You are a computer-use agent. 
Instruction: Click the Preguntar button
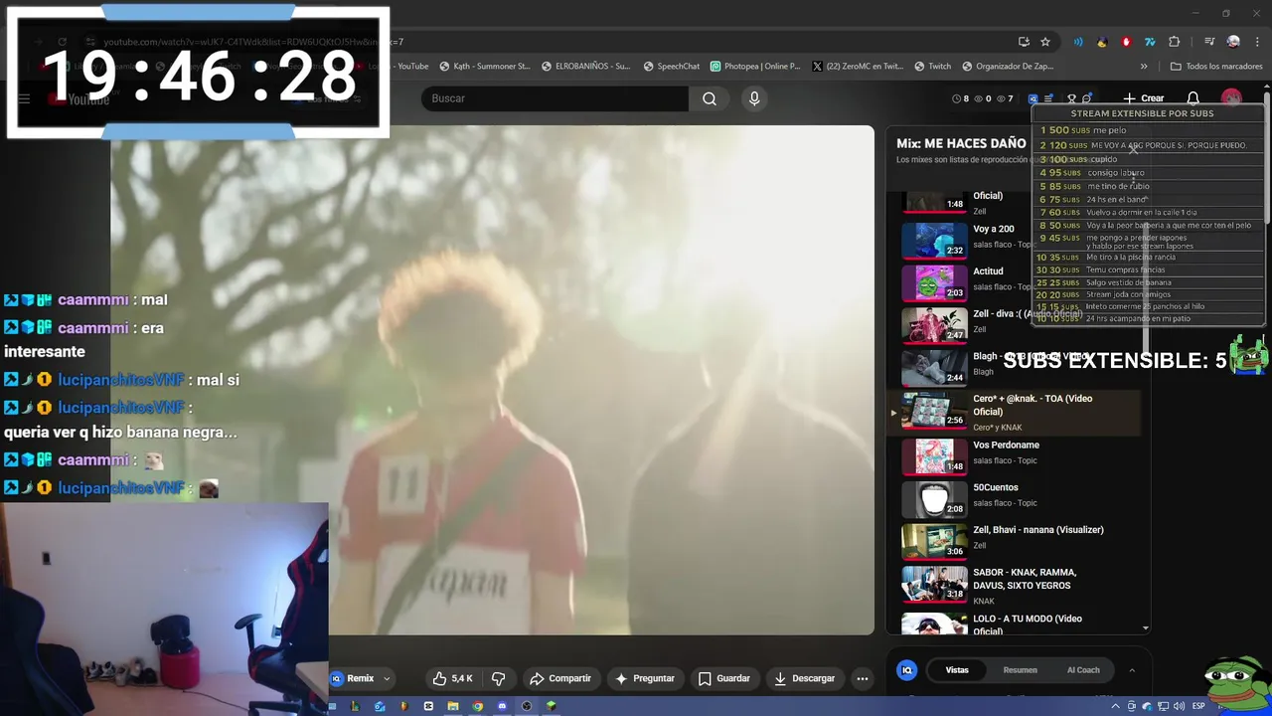644,678
